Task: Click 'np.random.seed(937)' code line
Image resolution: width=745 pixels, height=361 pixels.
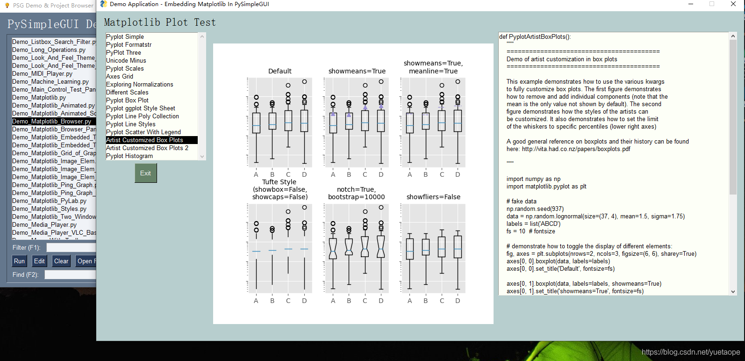Action: click(x=535, y=209)
